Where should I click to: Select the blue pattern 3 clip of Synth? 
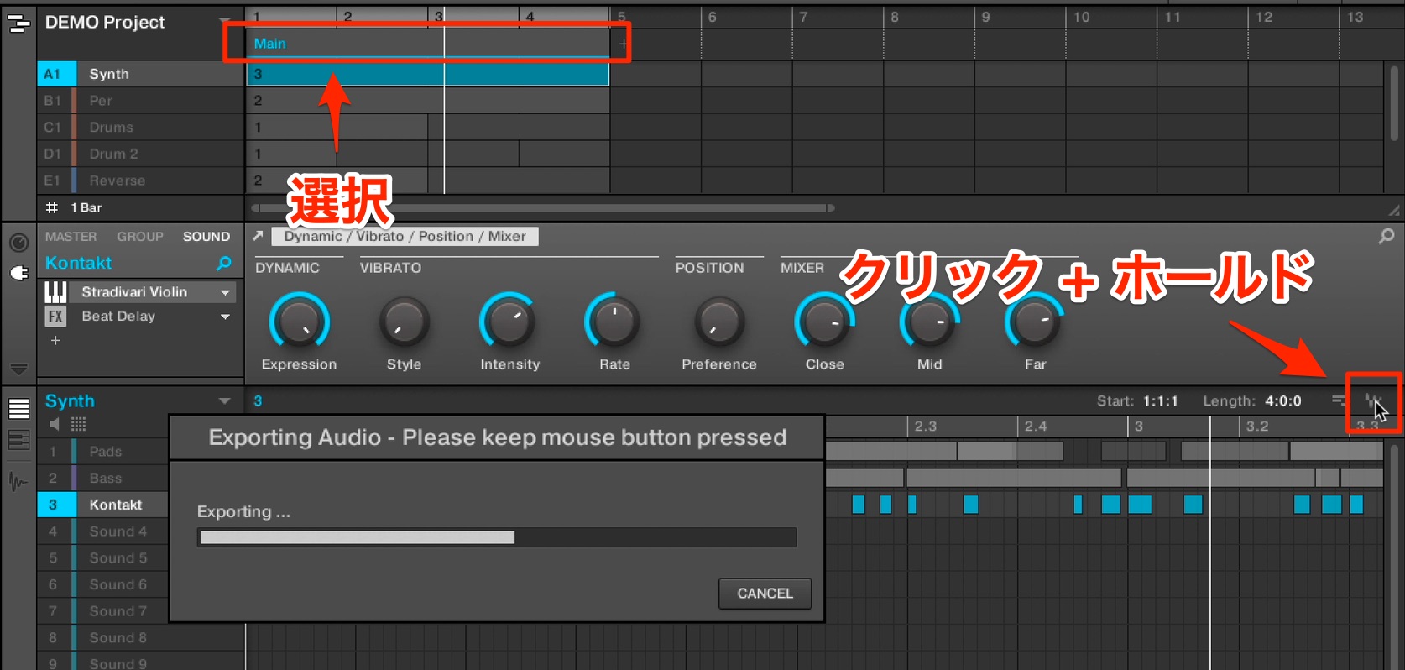[428, 74]
